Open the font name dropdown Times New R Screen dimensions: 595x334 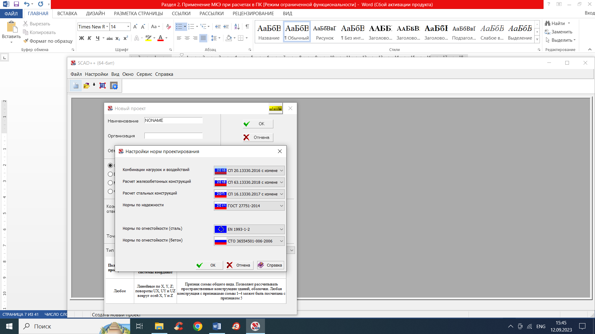click(x=107, y=27)
